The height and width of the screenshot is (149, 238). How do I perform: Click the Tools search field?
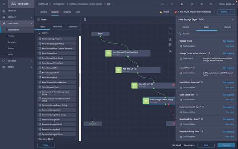[58, 33]
